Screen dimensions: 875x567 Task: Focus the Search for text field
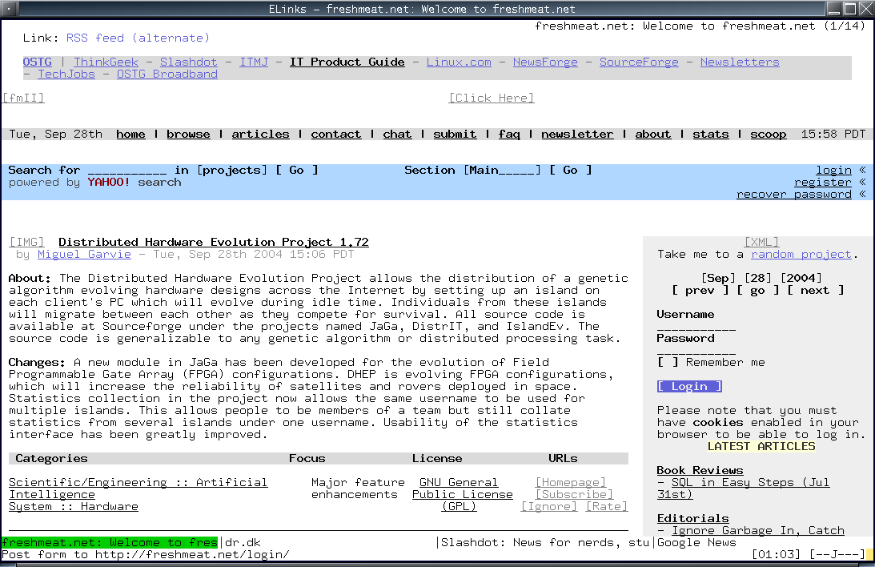click(x=127, y=171)
